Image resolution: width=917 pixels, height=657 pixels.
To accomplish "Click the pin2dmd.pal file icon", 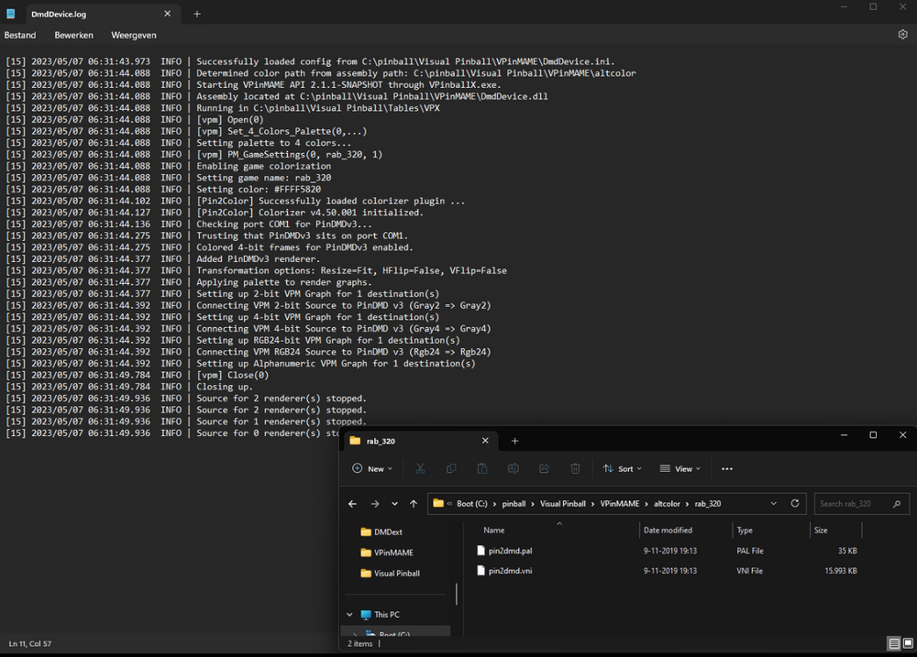I will click(x=481, y=551).
